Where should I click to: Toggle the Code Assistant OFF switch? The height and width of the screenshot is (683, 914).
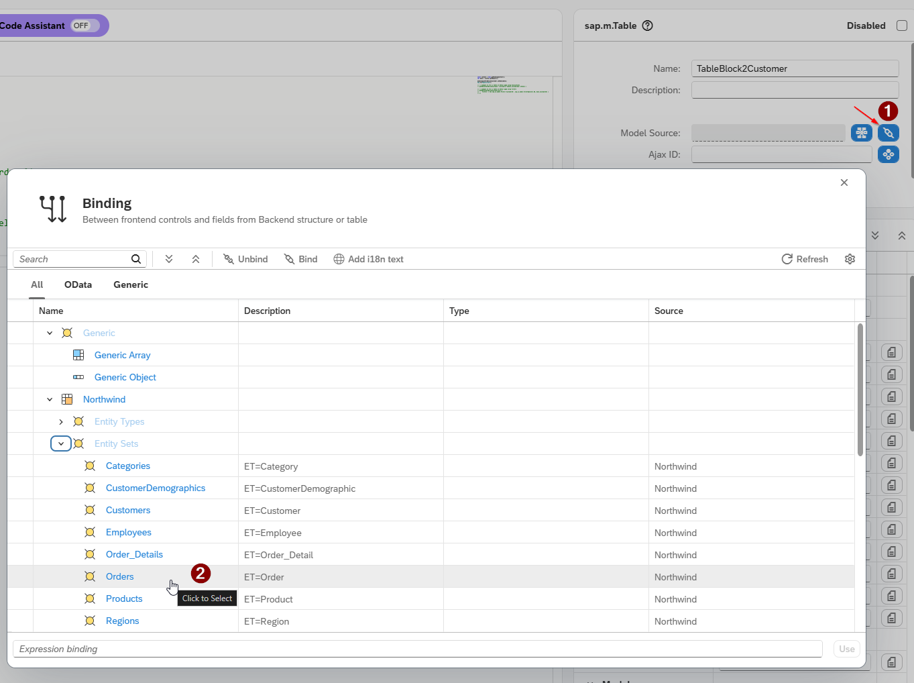click(x=85, y=25)
